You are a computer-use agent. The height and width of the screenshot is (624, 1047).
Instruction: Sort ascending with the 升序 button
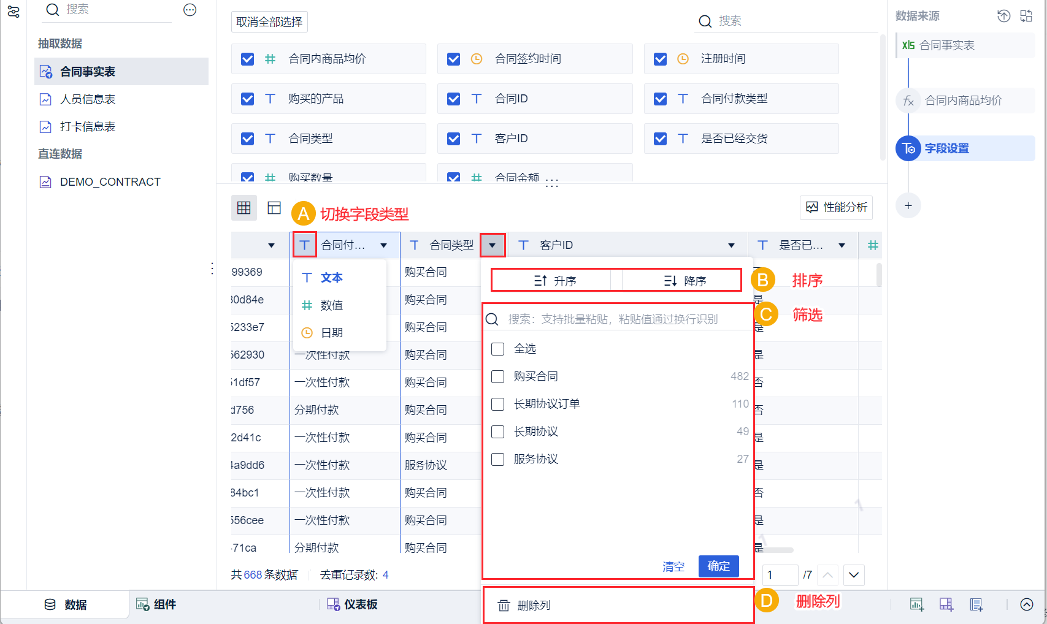[555, 281]
